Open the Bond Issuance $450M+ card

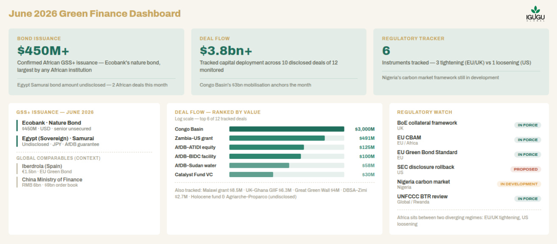coord(96,62)
